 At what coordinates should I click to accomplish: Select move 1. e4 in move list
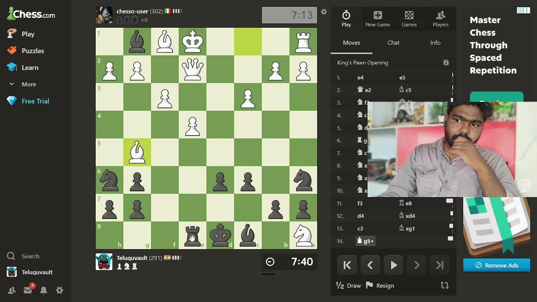pos(360,78)
